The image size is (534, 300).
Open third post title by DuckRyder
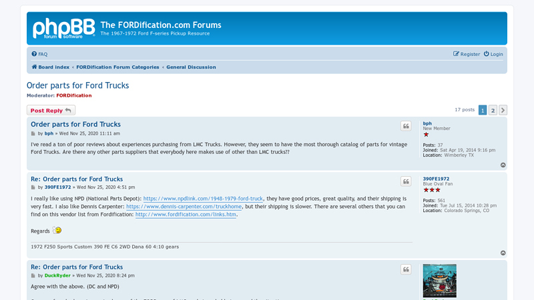77,267
